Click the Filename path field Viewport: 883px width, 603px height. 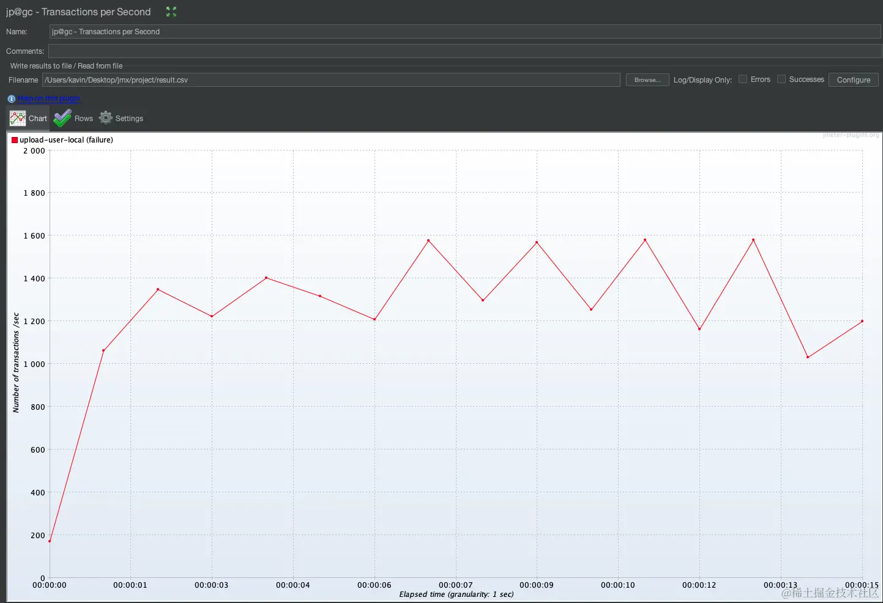pyautogui.click(x=331, y=80)
